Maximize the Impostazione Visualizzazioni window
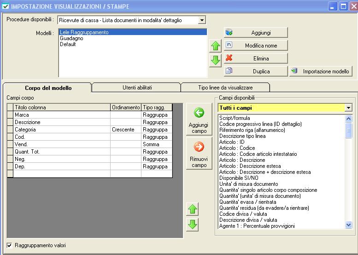Image resolution: width=358 pixels, height=255 pixels. [x=343, y=6]
